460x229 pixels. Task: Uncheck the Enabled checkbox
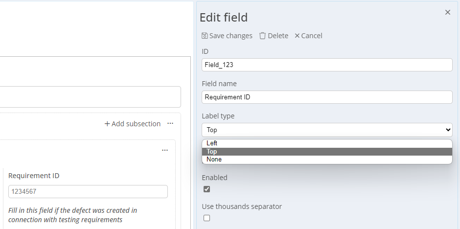(x=207, y=189)
